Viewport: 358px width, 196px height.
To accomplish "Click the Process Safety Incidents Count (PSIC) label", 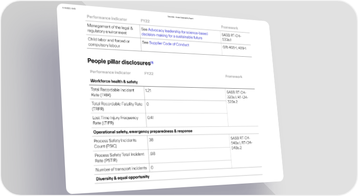I will 115,143.
